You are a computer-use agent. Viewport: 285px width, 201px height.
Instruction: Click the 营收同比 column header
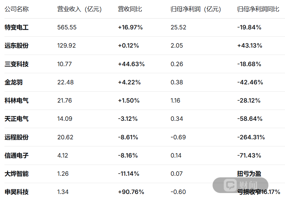[130, 9]
